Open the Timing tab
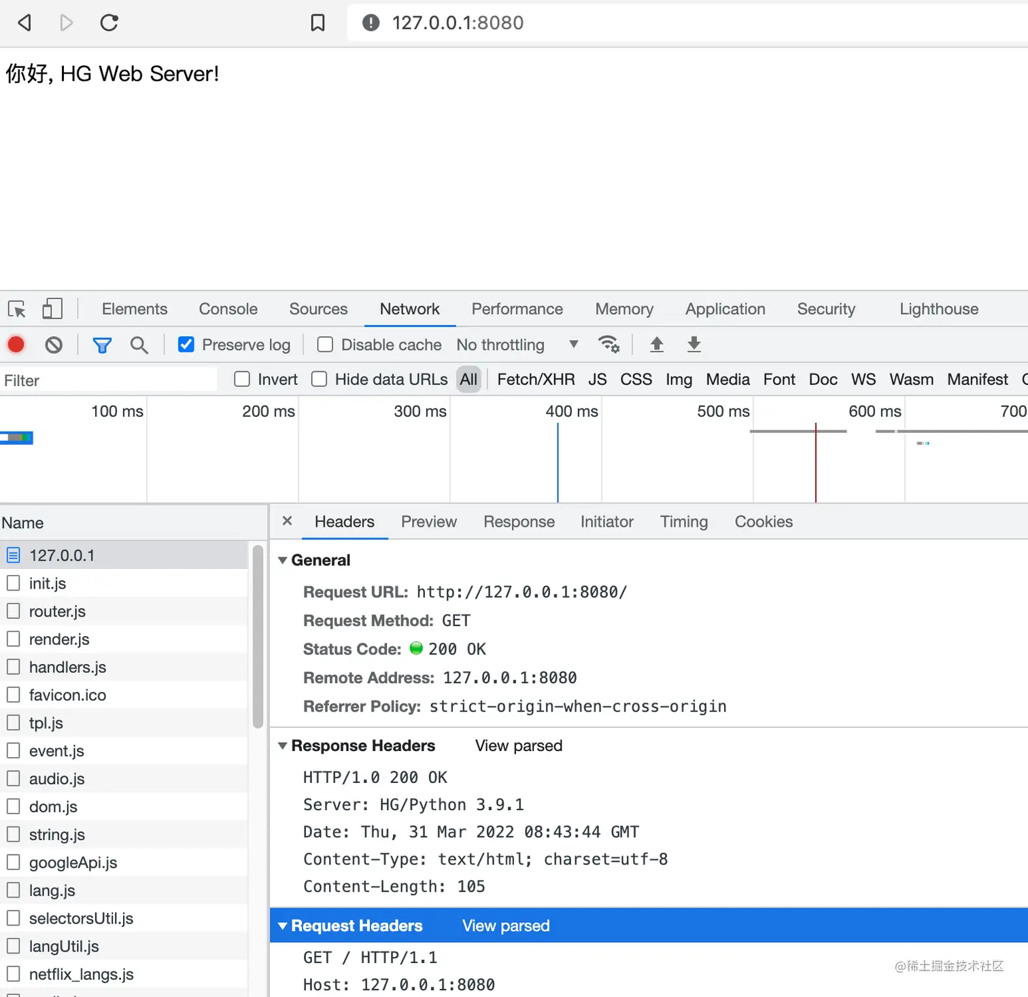 tap(684, 521)
